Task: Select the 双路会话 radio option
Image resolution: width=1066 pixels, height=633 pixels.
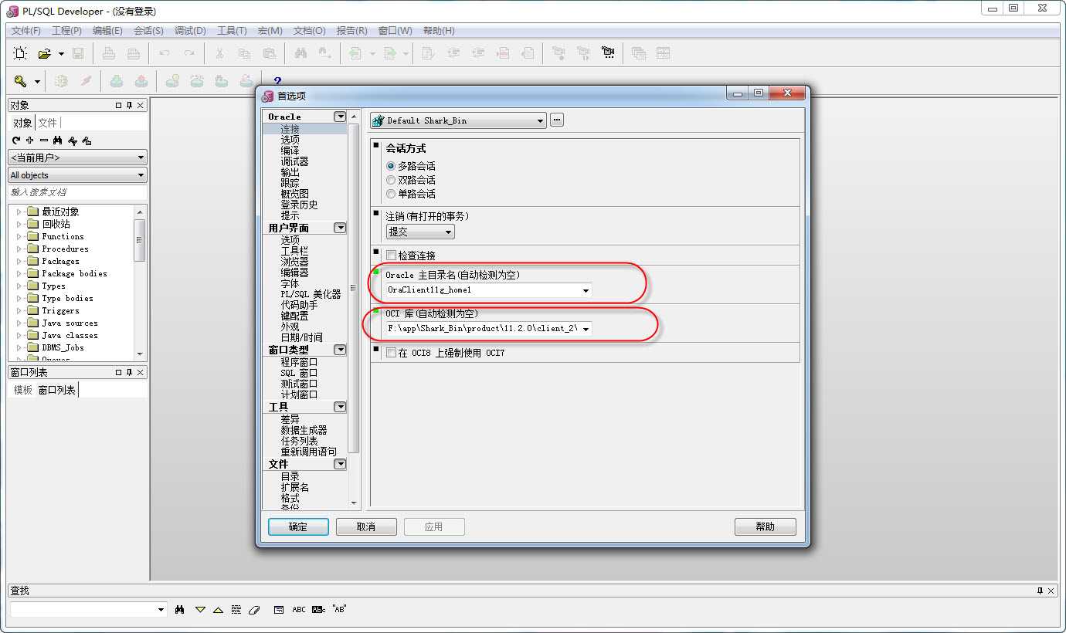Action: click(x=391, y=180)
